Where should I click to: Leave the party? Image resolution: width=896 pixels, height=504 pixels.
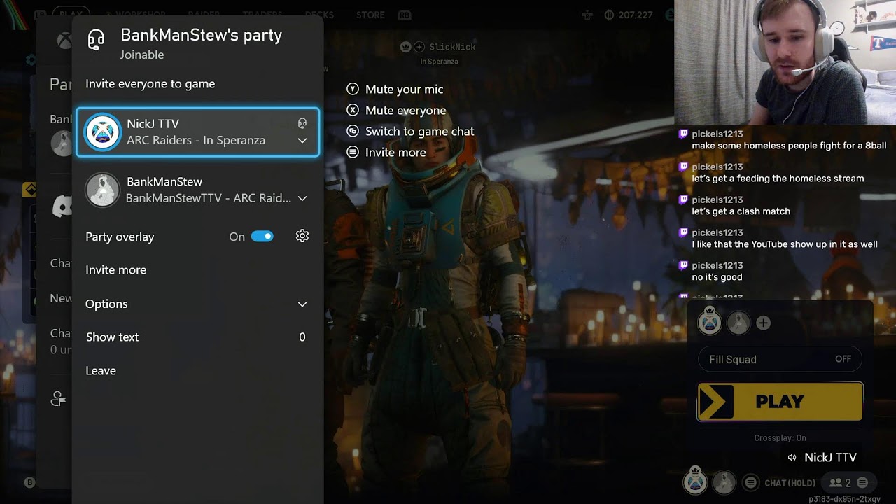[x=101, y=371]
